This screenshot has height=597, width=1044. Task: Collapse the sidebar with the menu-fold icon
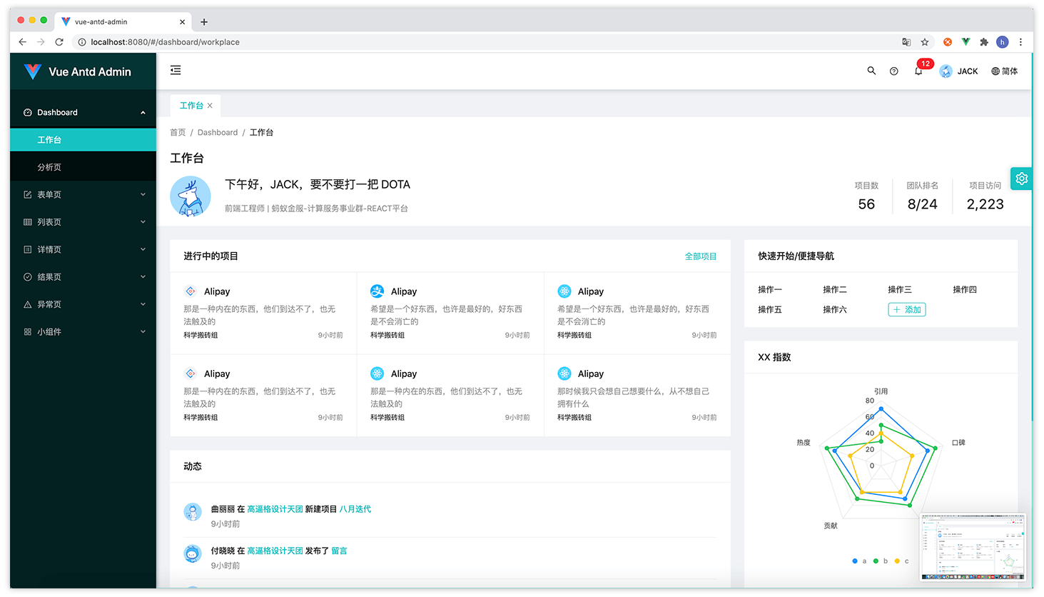point(176,70)
